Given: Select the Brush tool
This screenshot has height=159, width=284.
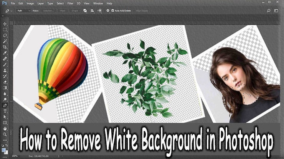Looking at the screenshot, I should [x=5, y=65].
